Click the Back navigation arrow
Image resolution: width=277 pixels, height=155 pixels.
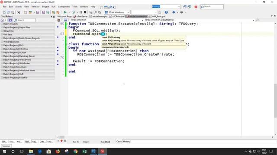(x=174, y=12)
